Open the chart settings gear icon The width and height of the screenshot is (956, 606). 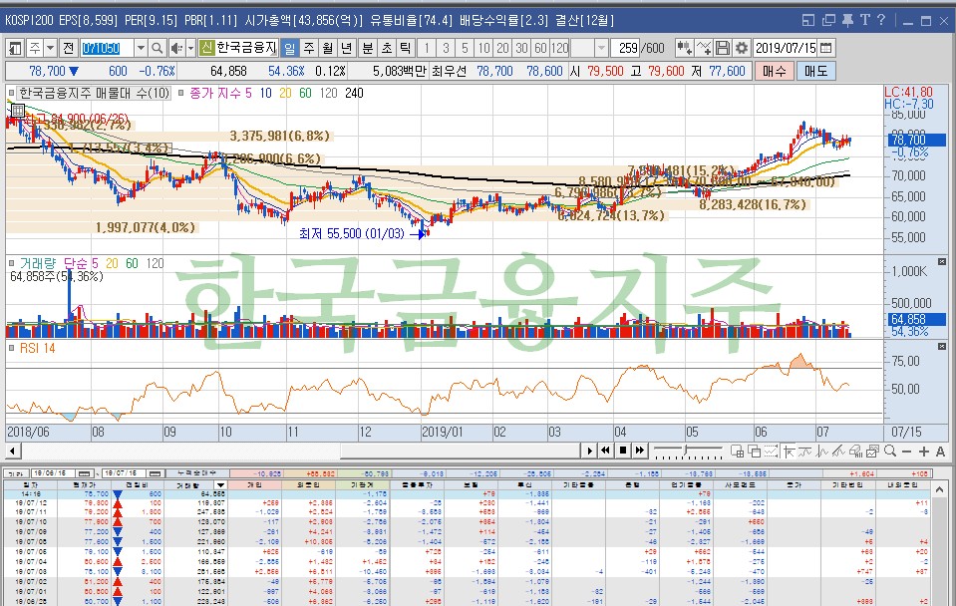click(742, 48)
